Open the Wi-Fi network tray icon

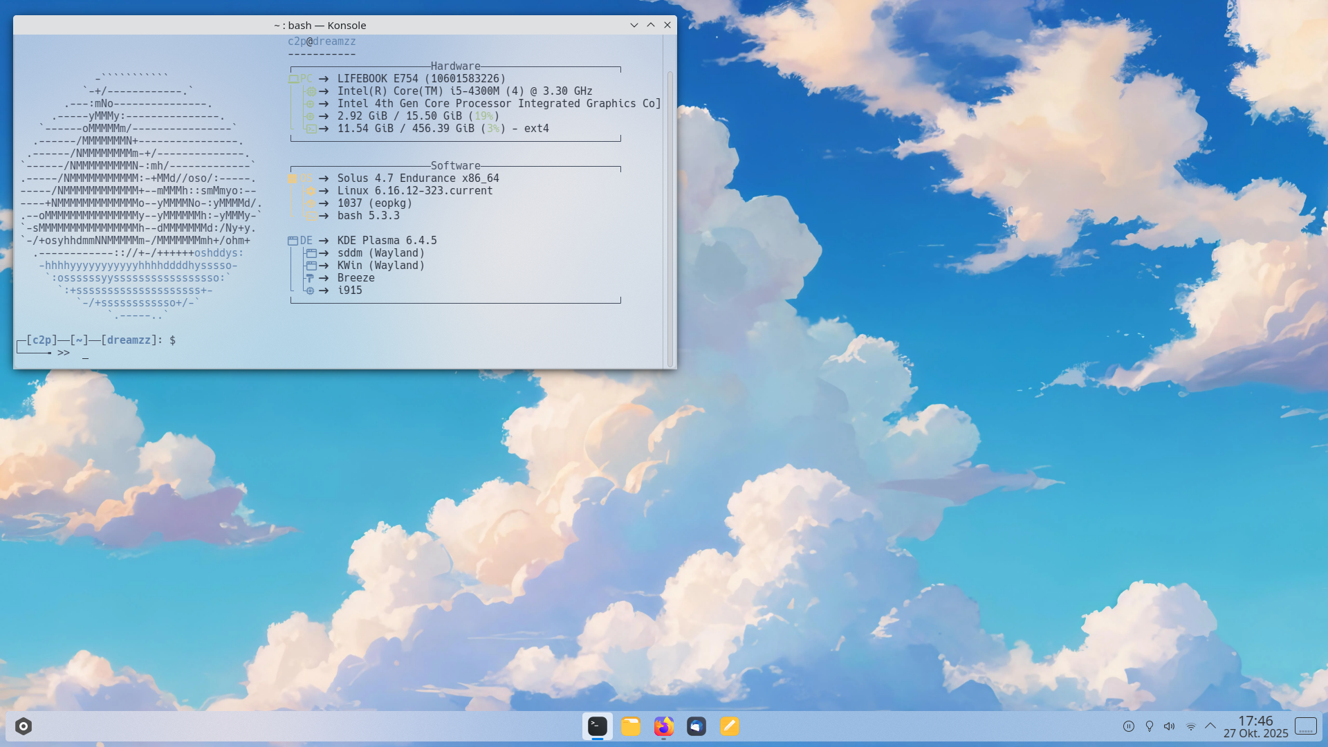coord(1190,726)
